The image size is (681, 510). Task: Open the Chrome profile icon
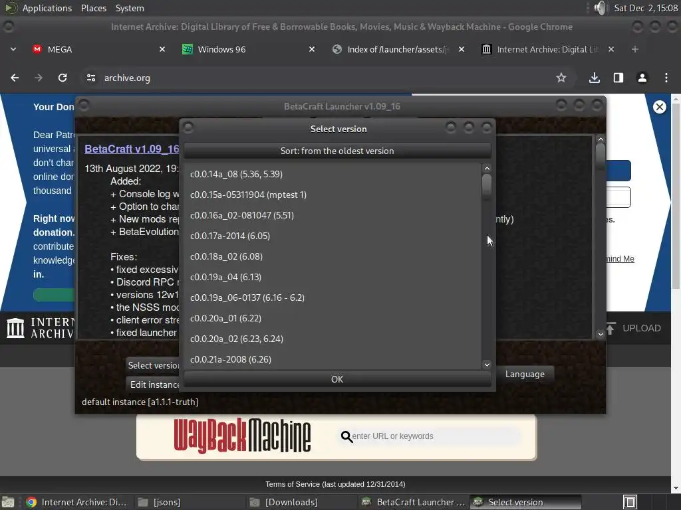pos(642,78)
